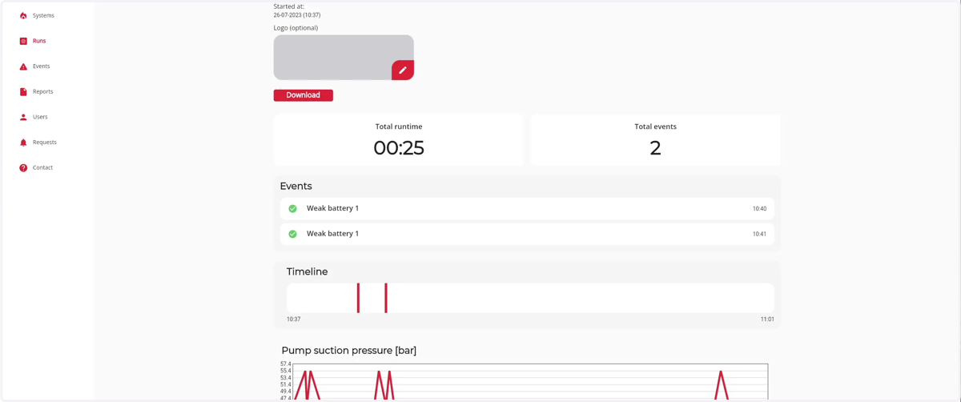Open Weak battery 1 event at 10:41
Screen dimensions: 961x402
tap(527, 234)
